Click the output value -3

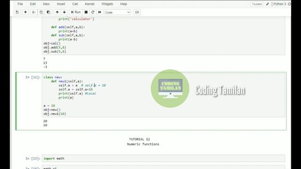[x=45, y=67]
